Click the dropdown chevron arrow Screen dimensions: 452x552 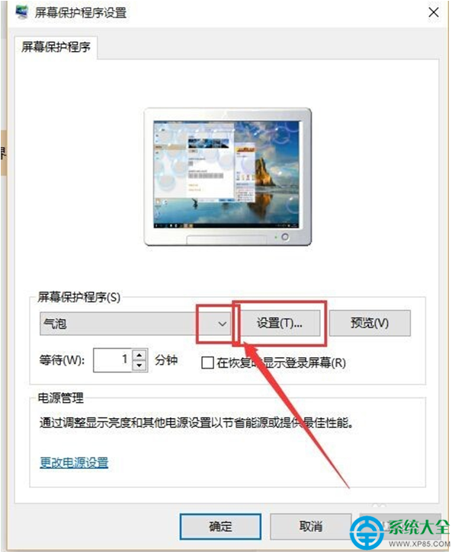[222, 324]
